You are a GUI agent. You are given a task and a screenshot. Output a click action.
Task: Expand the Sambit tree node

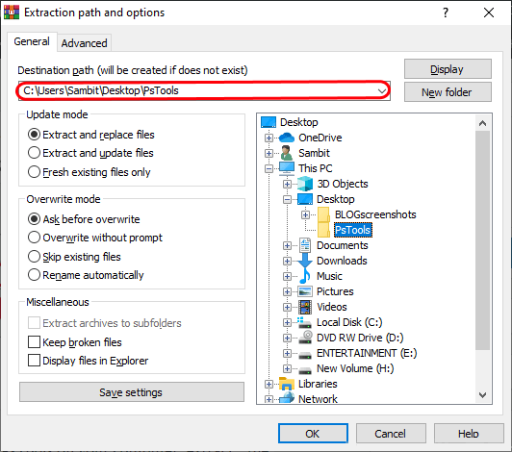click(269, 153)
